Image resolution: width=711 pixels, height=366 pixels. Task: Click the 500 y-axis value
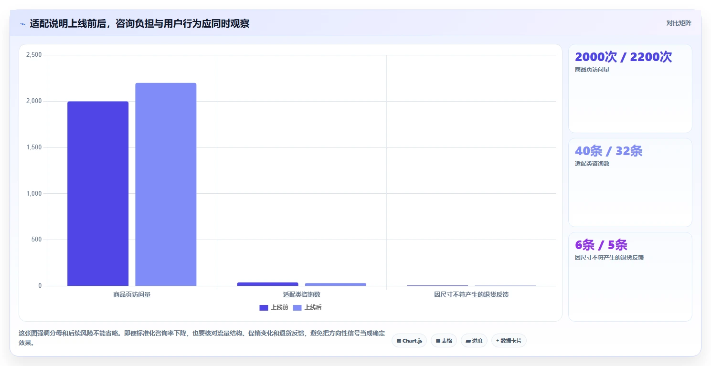37,240
